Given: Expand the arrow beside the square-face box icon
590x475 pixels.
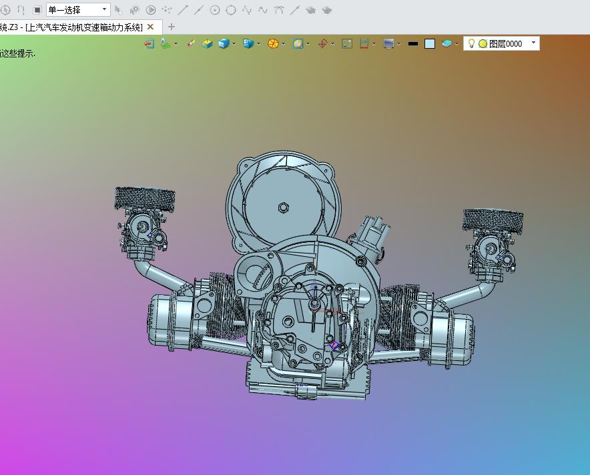Looking at the screenshot, I should tap(258, 44).
